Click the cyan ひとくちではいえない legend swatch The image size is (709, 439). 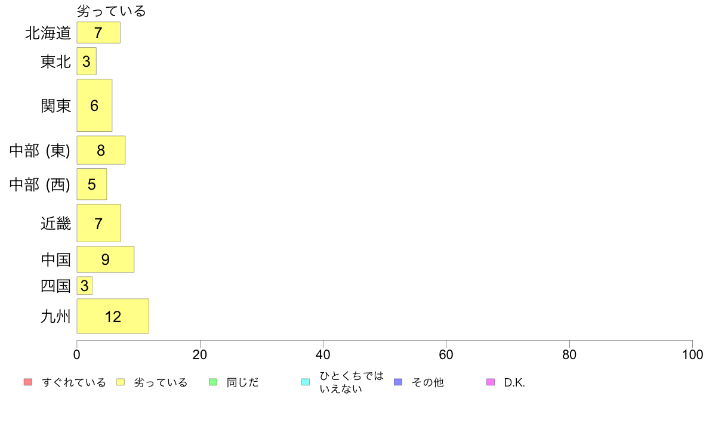pyautogui.click(x=306, y=382)
